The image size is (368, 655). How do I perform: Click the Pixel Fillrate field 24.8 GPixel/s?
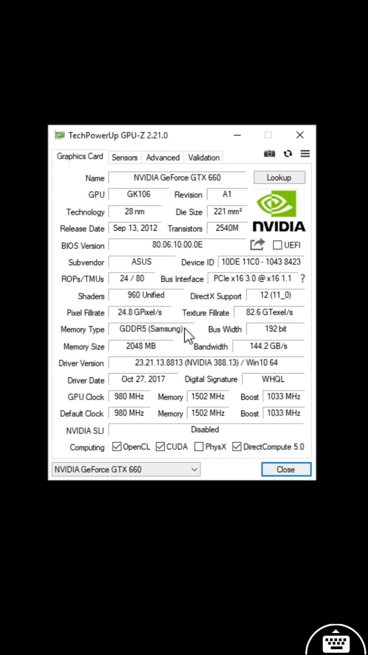click(140, 312)
